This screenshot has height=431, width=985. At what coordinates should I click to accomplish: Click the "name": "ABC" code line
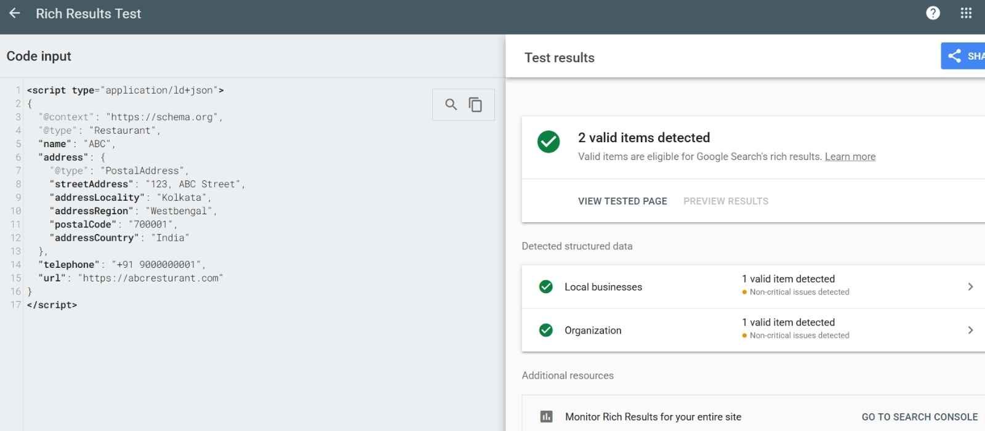point(77,144)
